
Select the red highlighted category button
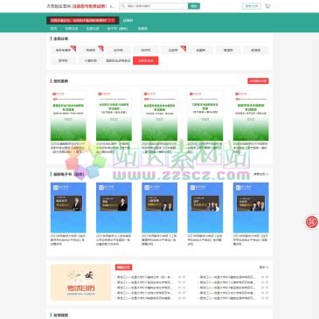coord(146,60)
